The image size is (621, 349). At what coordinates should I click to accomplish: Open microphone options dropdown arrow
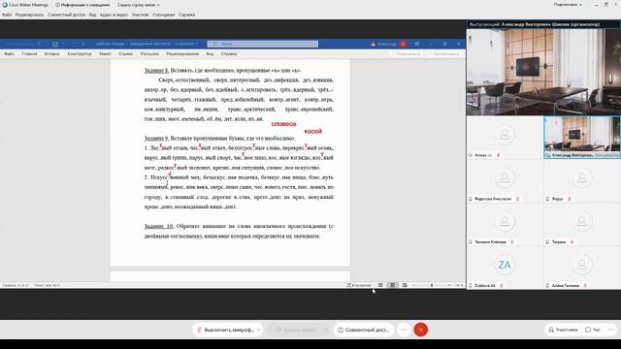[259, 330]
